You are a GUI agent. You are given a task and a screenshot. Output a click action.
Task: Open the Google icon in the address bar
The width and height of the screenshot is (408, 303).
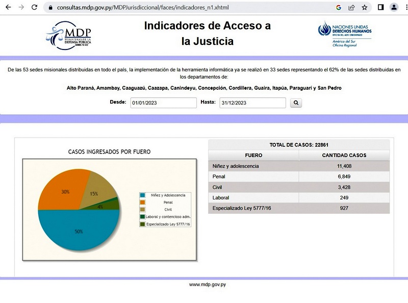pos(339,8)
